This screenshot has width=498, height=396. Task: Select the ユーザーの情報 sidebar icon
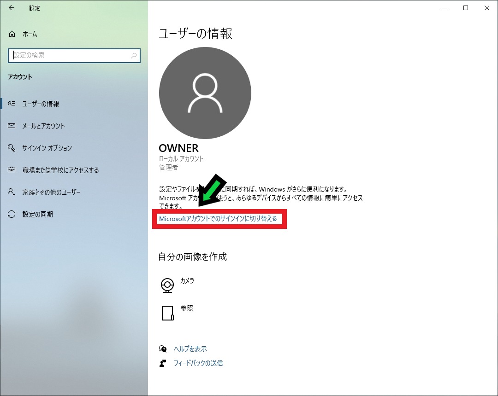pos(12,104)
